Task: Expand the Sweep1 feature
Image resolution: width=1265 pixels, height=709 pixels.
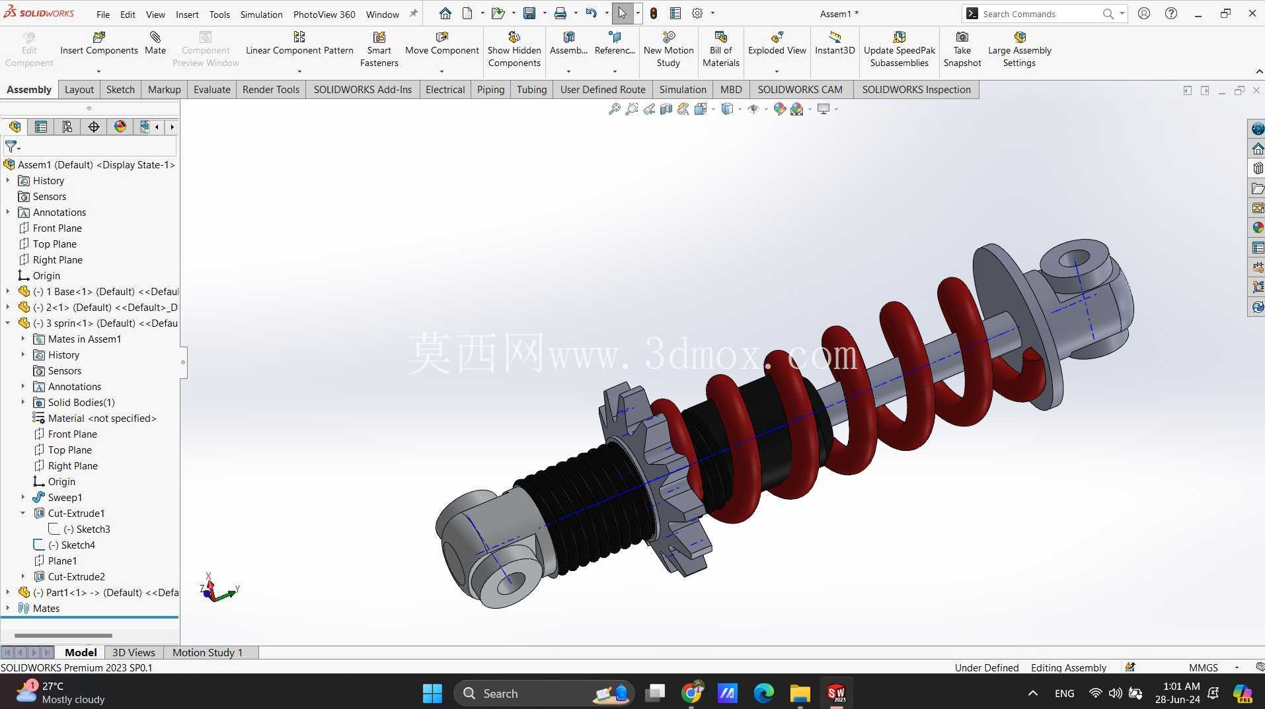Action: [x=23, y=497]
